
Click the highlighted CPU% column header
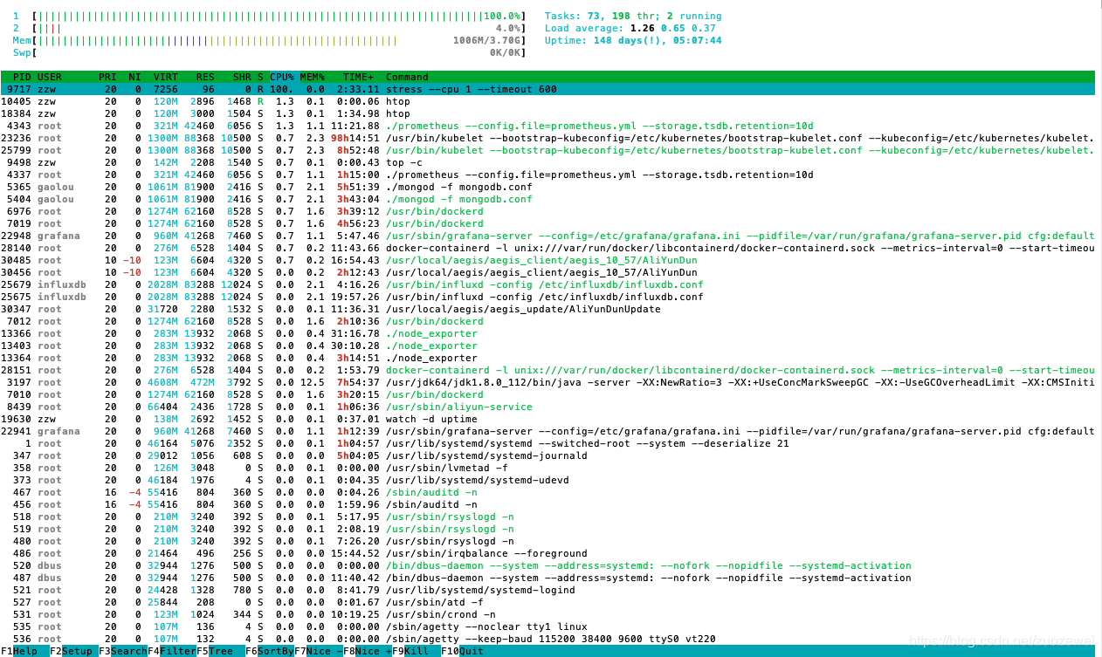pyautogui.click(x=282, y=77)
